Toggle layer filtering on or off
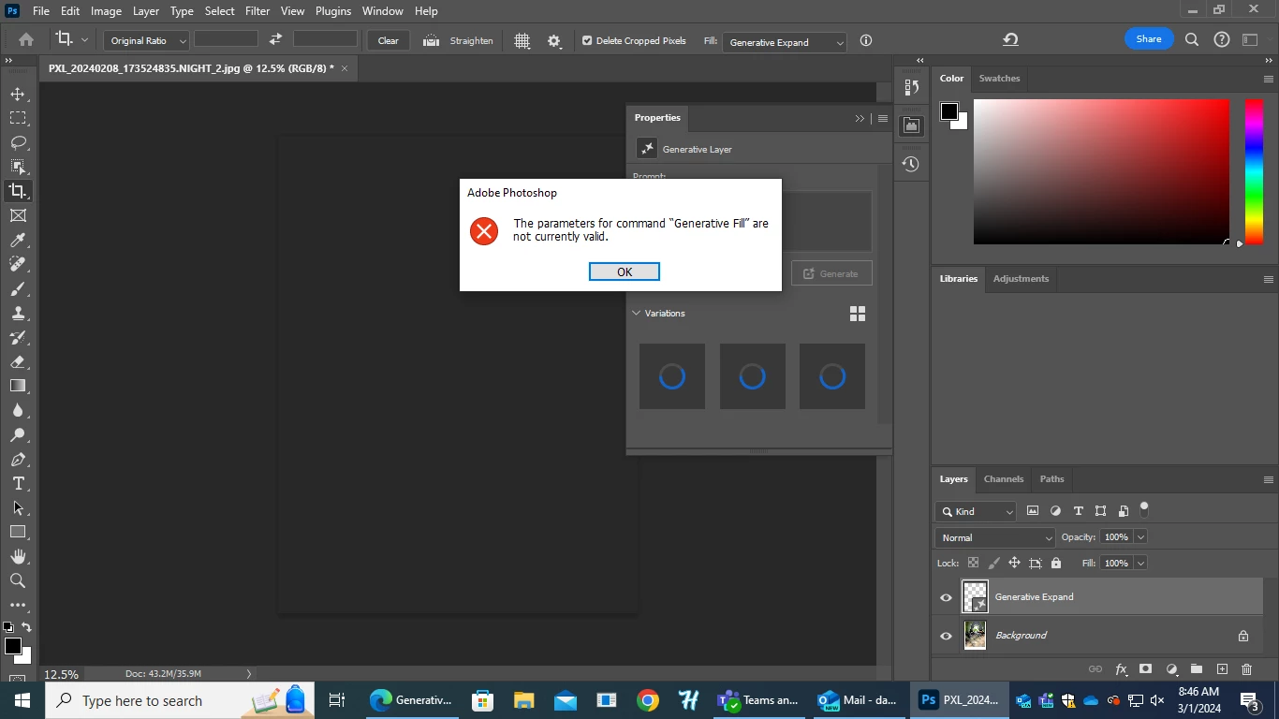1279x719 pixels. [1144, 510]
